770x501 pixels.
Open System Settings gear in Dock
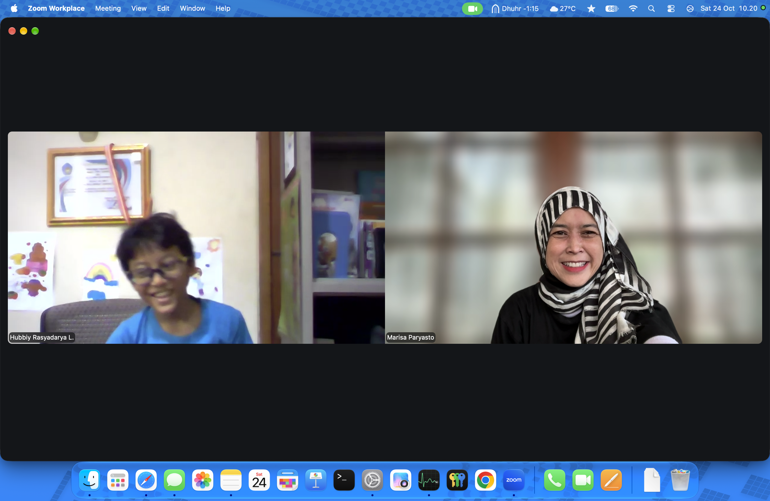pyautogui.click(x=372, y=480)
